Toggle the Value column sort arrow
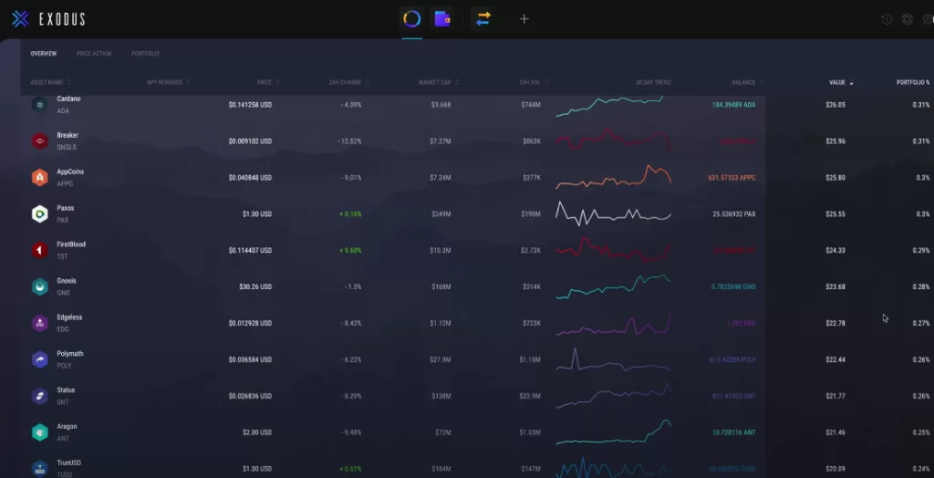934x478 pixels. 851,83
